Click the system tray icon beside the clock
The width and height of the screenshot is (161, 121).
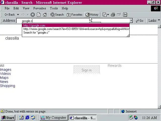point(136,117)
